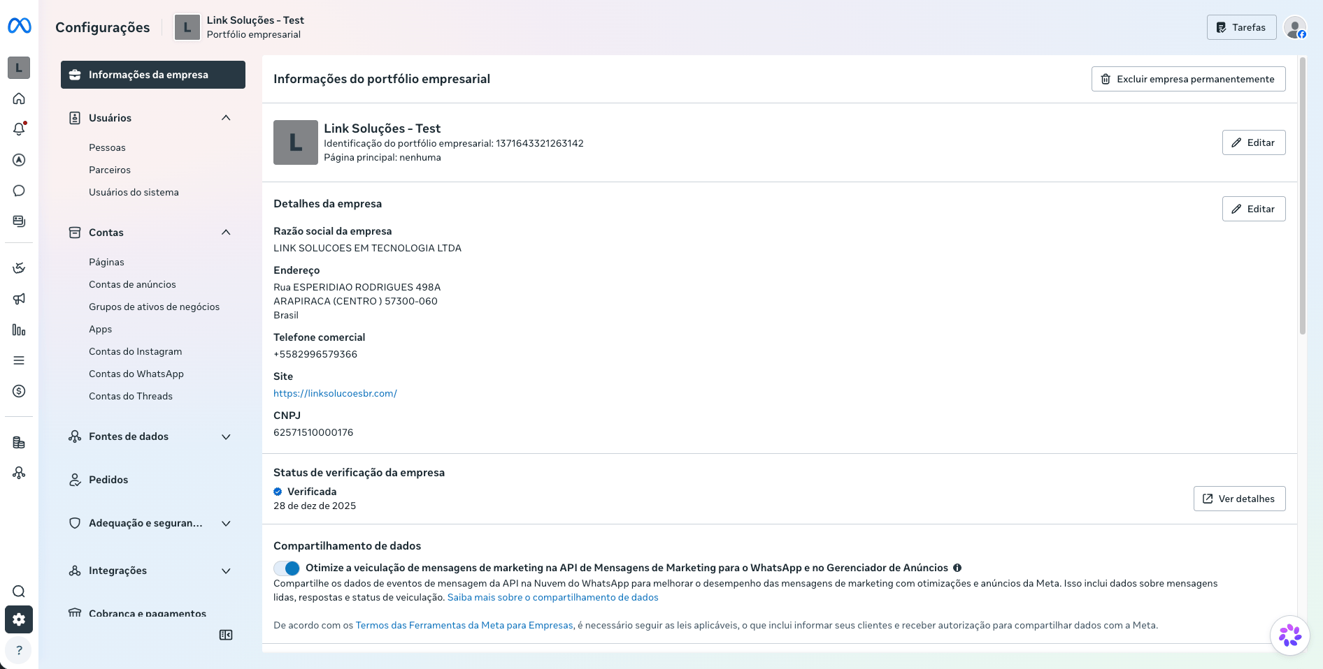The height and width of the screenshot is (669, 1323).
Task: Open Termos das Ferramentas da Meta link
Action: (464, 625)
